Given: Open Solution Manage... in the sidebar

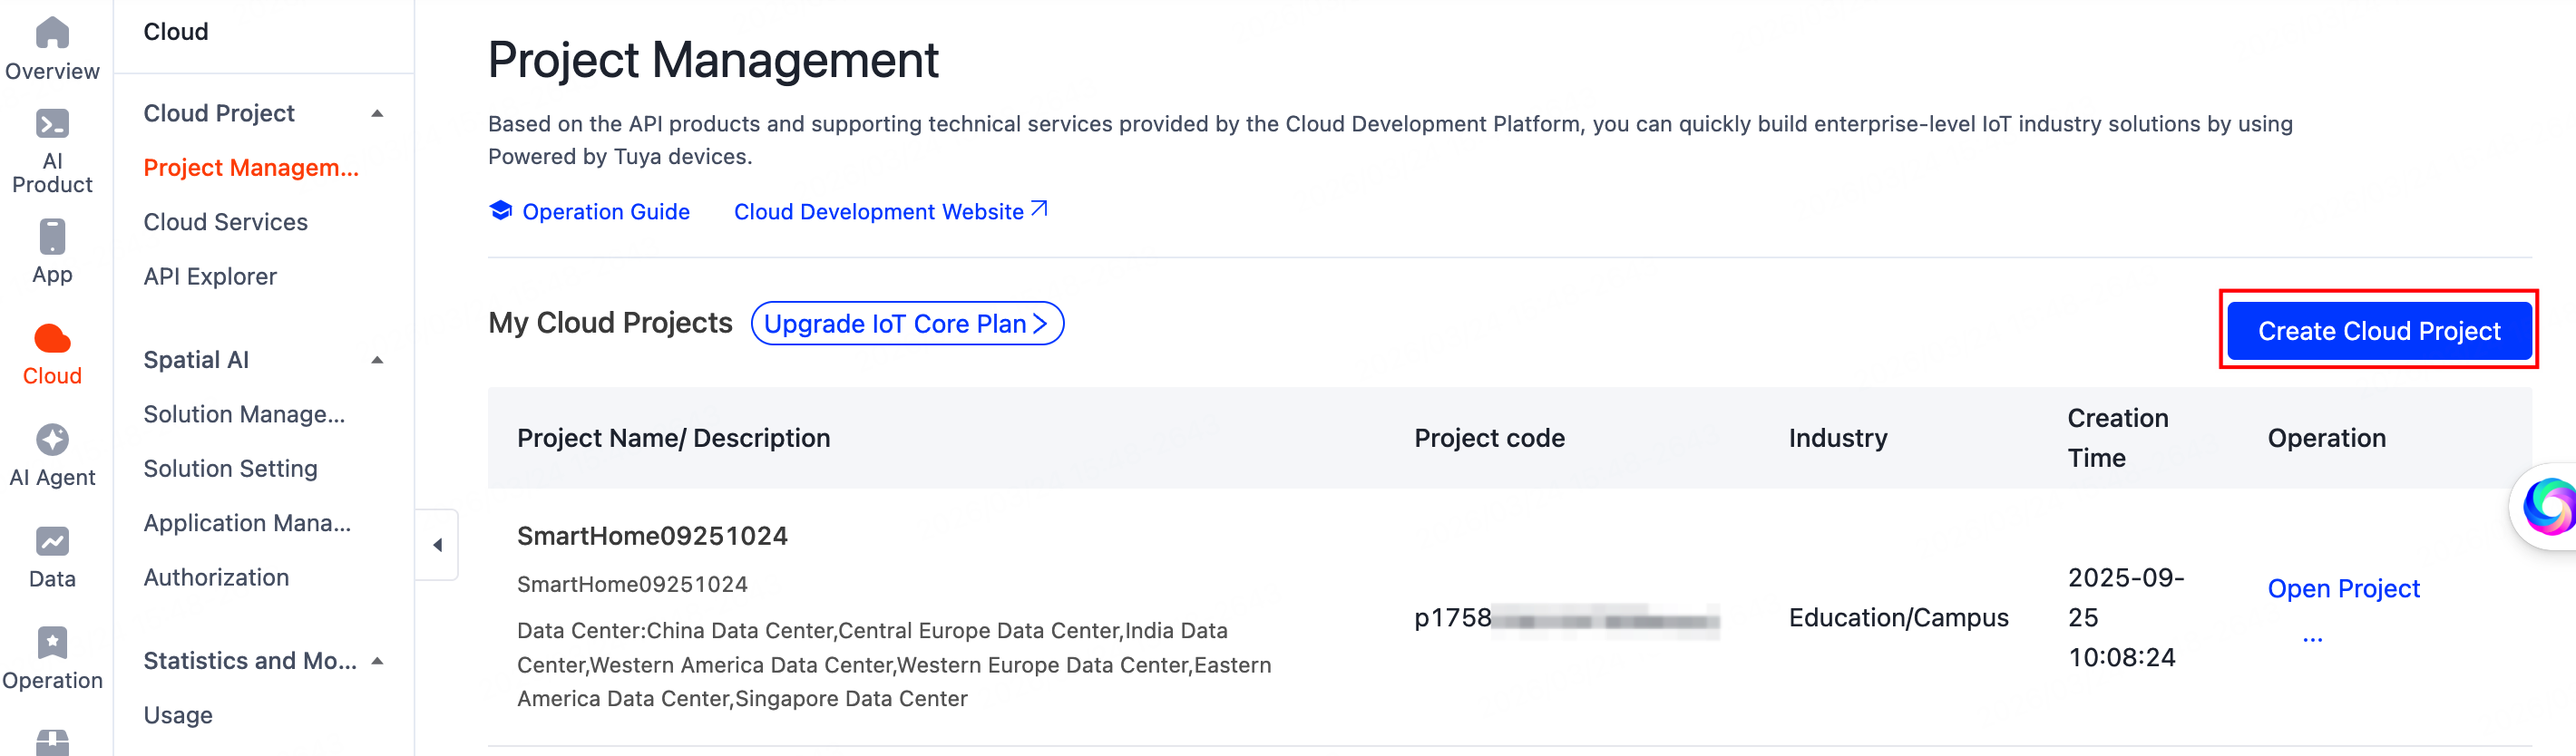Looking at the screenshot, I should click(244, 414).
